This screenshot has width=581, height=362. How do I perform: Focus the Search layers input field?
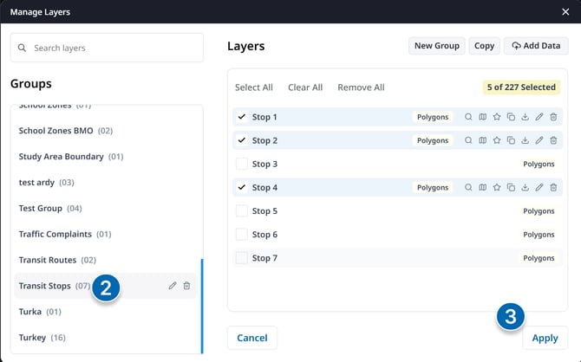(x=113, y=48)
